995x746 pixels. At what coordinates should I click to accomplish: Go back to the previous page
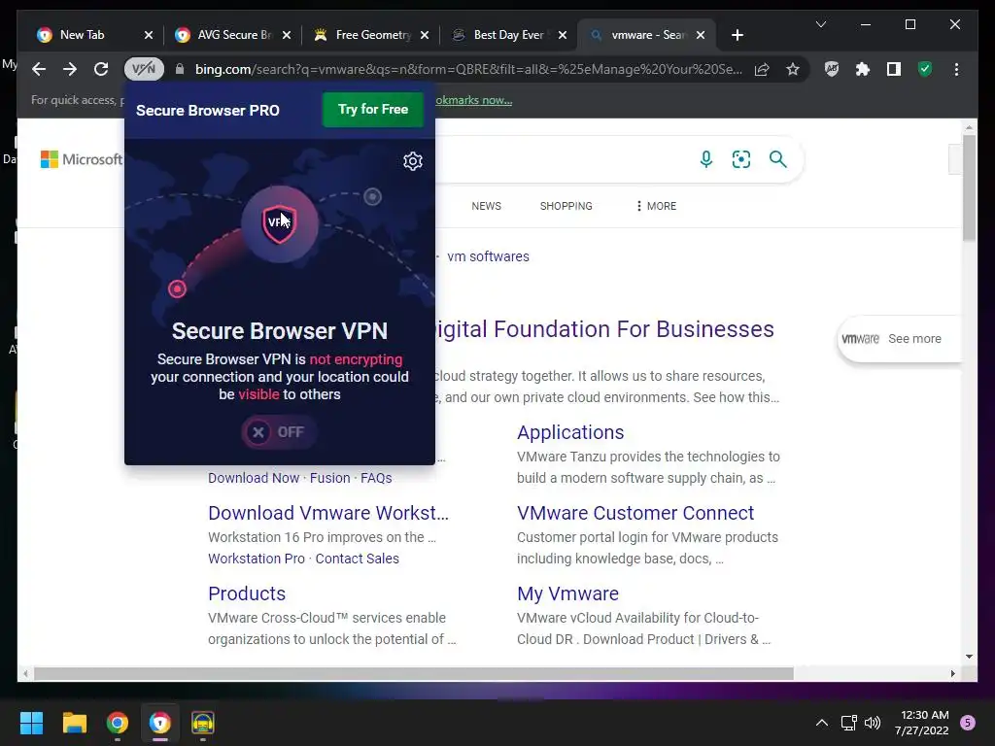click(39, 69)
